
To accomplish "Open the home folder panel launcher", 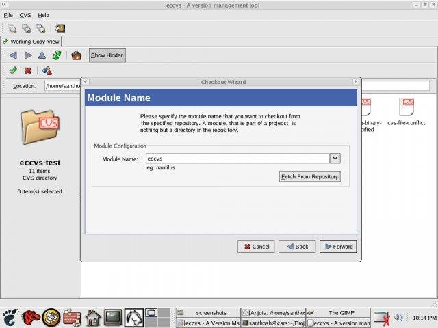I will [93, 317].
